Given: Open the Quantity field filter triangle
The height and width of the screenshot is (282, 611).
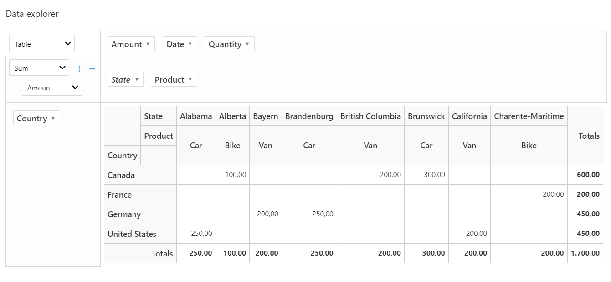Looking at the screenshot, I should [x=247, y=44].
